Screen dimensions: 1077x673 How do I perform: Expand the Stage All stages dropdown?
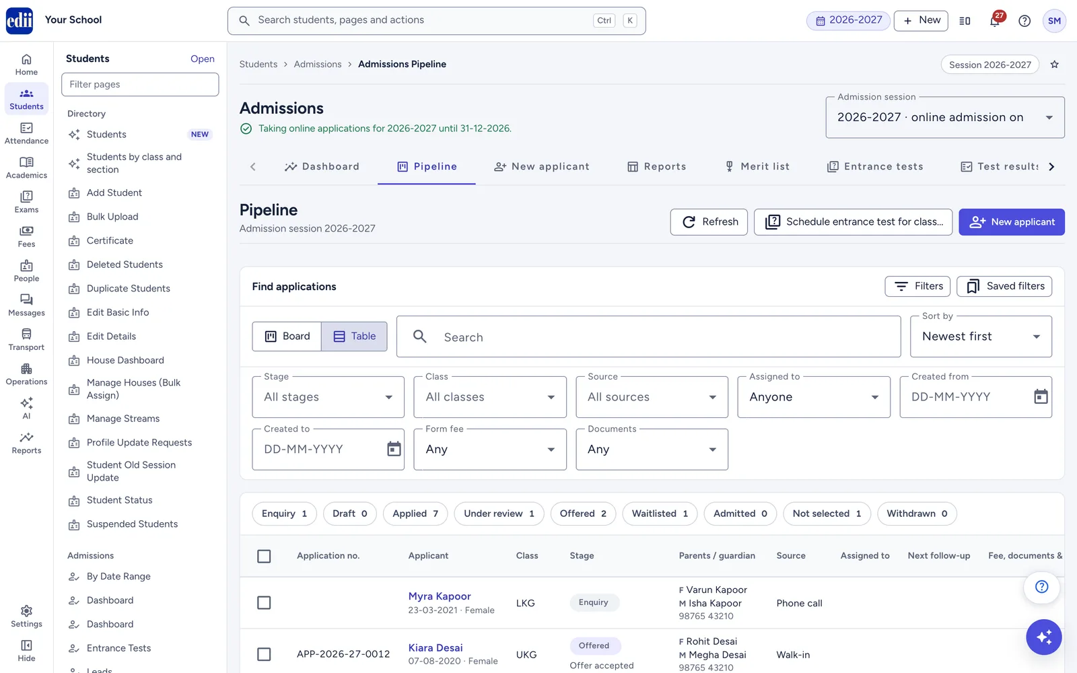pyautogui.click(x=328, y=397)
